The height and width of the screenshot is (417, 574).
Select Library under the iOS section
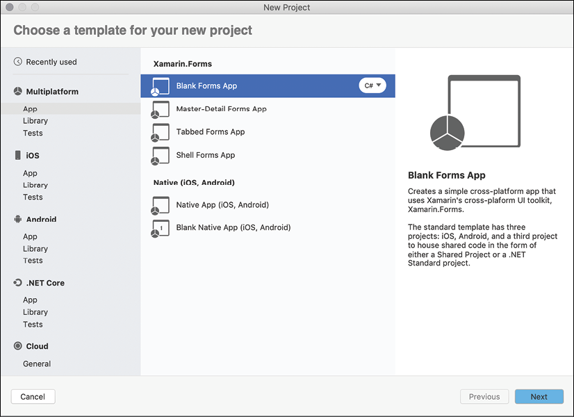coord(35,185)
